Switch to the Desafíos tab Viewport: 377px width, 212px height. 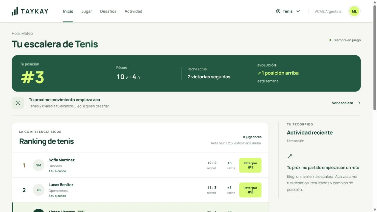pos(108,11)
